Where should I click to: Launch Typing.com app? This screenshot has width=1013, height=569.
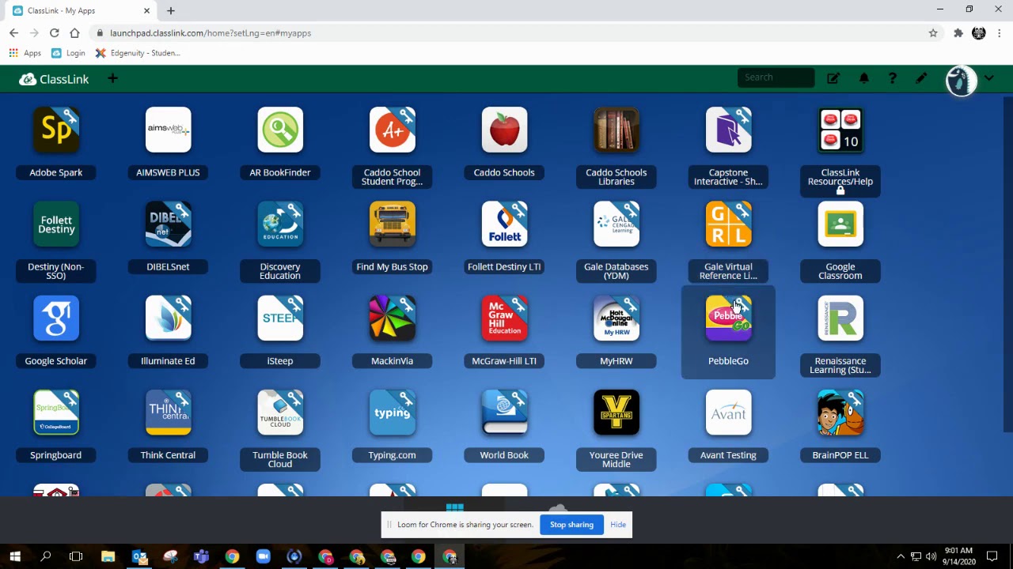click(x=392, y=412)
